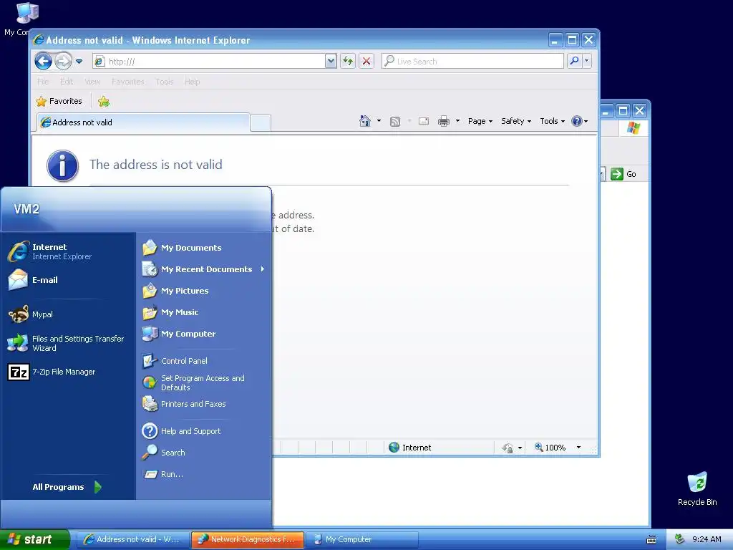Viewport: 733px width, 550px height.
Task: Open the Help menu
Action: coord(192,82)
